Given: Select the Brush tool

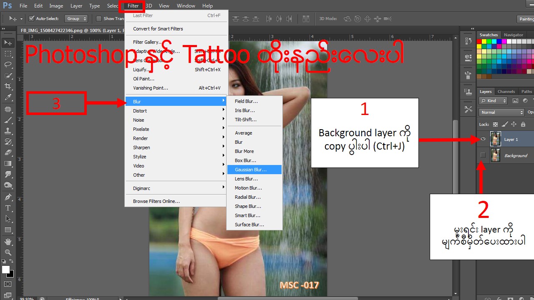Looking at the screenshot, I should click(8, 120).
